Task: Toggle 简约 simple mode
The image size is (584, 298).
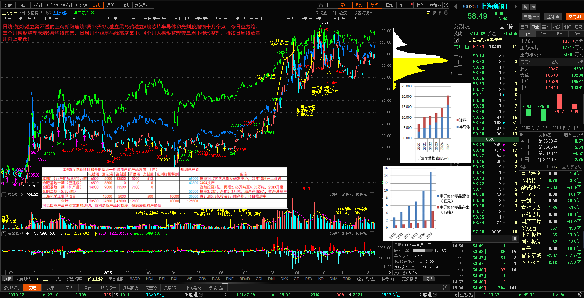Action: click(420, 5)
